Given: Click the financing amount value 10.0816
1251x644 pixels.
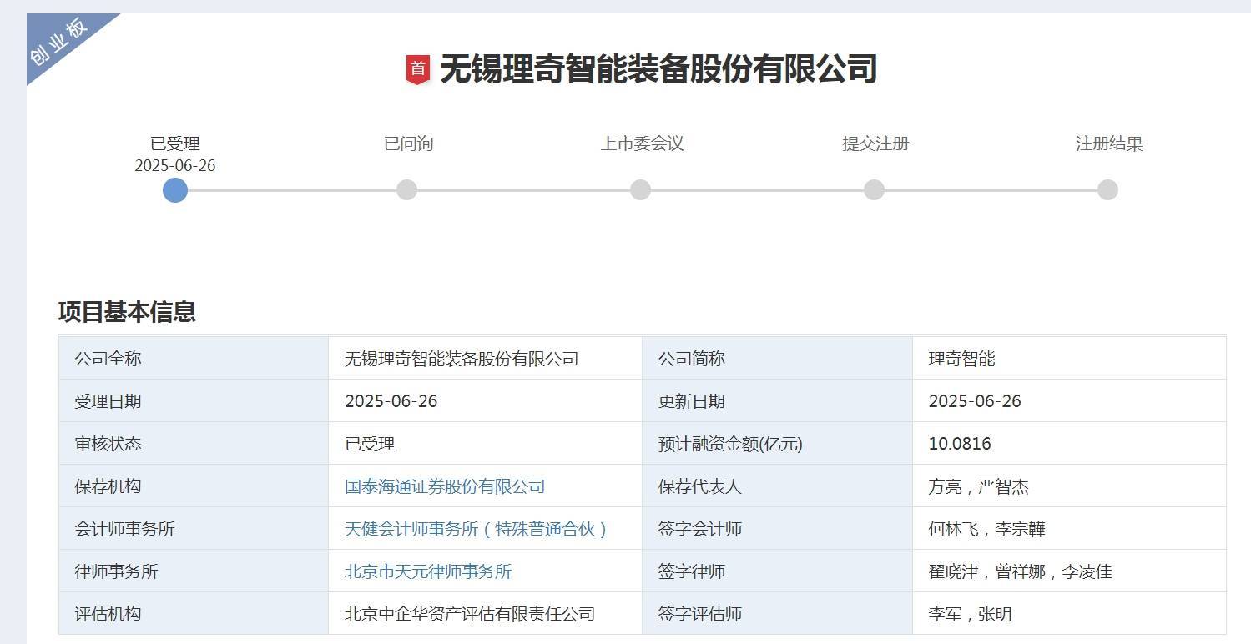Looking at the screenshot, I should click(x=960, y=444).
